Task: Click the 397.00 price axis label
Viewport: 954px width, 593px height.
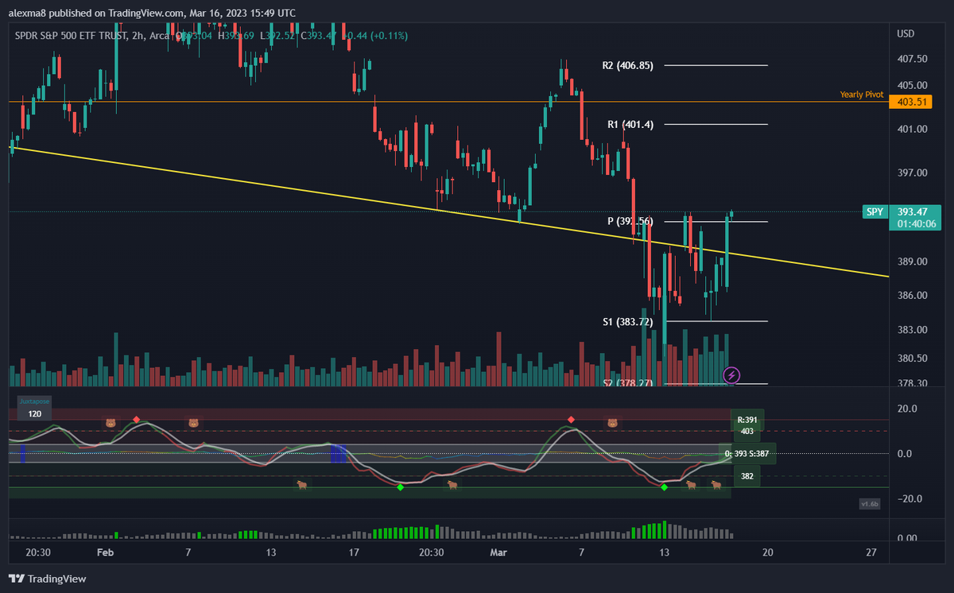Action: tap(912, 172)
